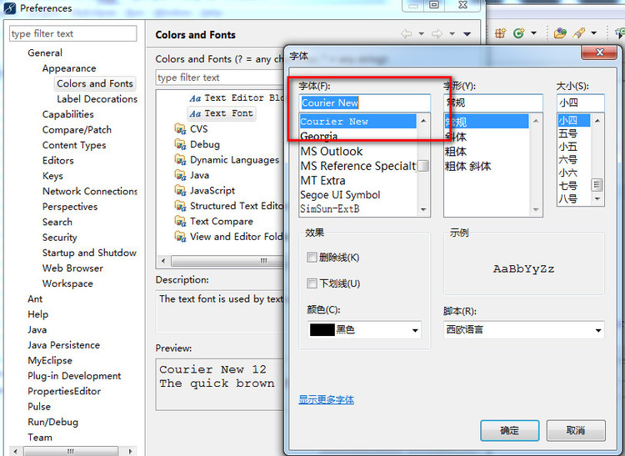Viewport: 625px width, 456px height.
Task: Click the View and Editor Folders icon
Action: [x=180, y=237]
